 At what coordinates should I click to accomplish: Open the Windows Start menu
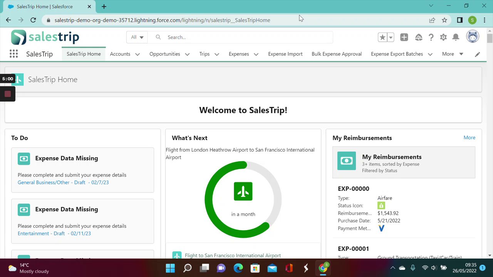coord(170,268)
